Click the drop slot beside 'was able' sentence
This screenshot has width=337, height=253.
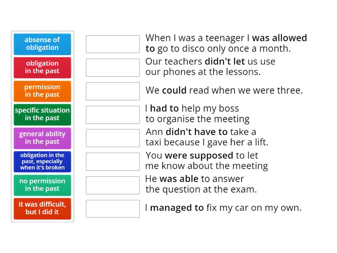coord(112,185)
